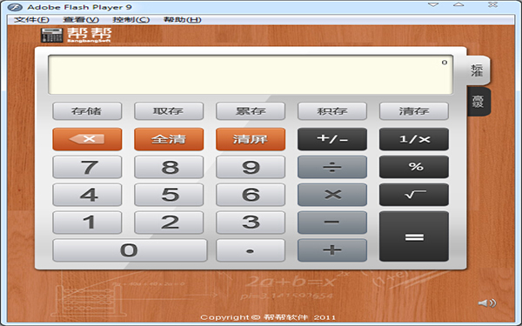Select the 标准 standard mode tab

[478, 70]
